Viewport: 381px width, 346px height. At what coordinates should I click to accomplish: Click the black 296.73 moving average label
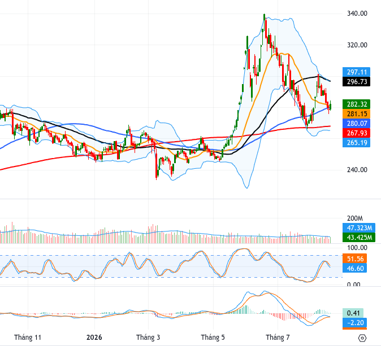[357, 81]
